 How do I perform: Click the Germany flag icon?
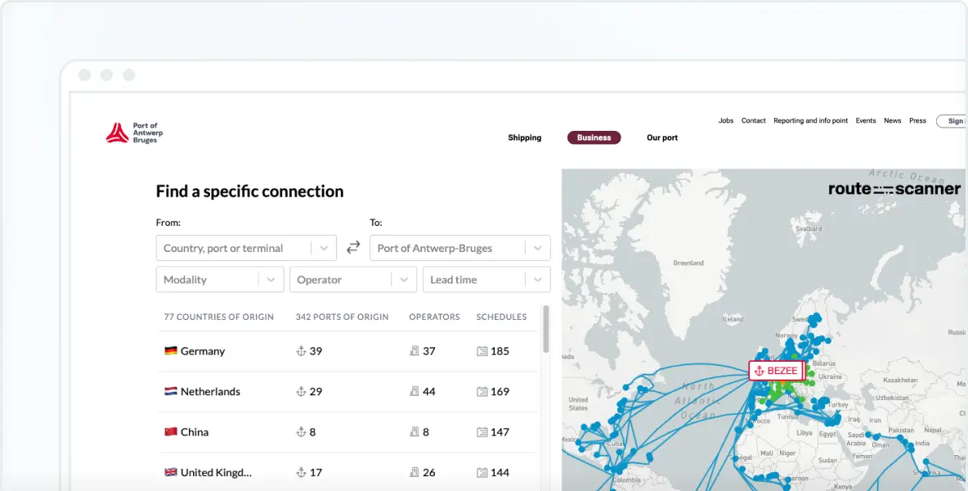pyautogui.click(x=171, y=351)
